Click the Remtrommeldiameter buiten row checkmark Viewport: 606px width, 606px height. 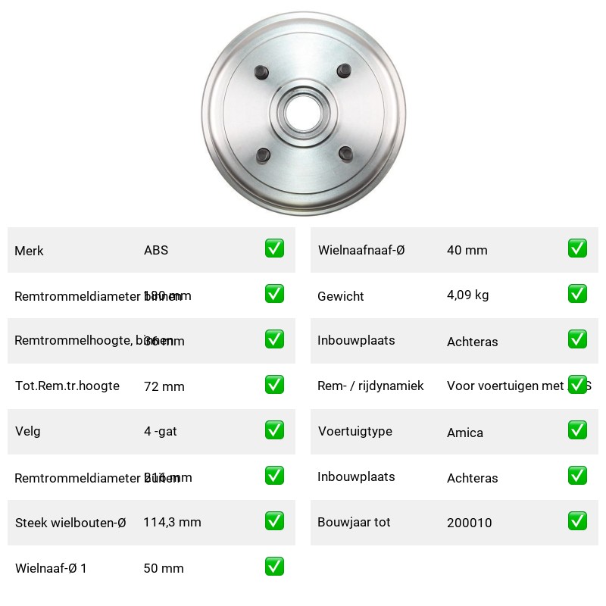tap(274, 476)
